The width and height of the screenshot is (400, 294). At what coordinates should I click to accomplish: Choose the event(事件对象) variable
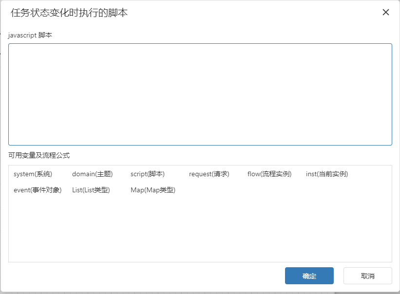coord(38,190)
